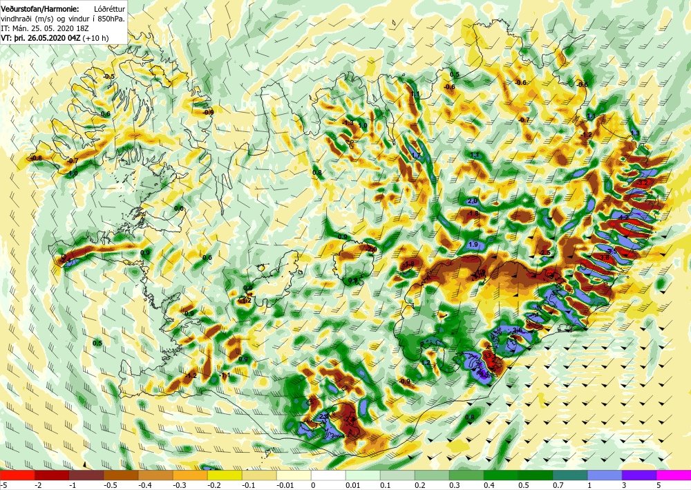The image size is (691, 490).
Task: Click the rust-orange legend swatch labeled -0.5
Action: (x=121, y=475)
